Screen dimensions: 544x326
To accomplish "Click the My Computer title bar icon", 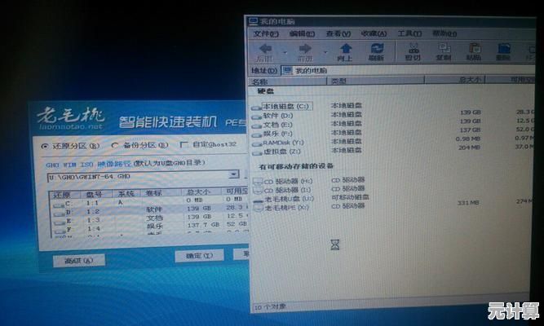I will click(254, 21).
